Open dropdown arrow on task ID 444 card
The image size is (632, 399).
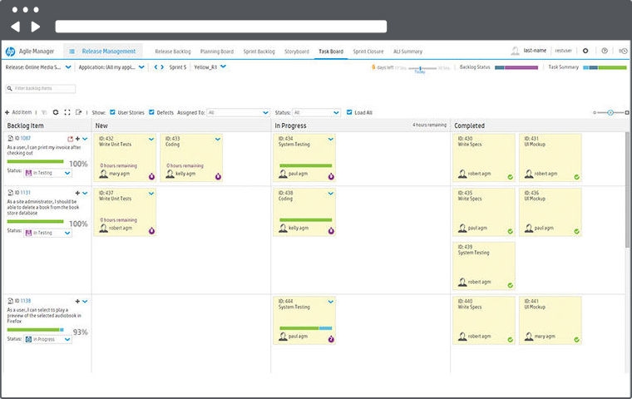click(x=330, y=302)
